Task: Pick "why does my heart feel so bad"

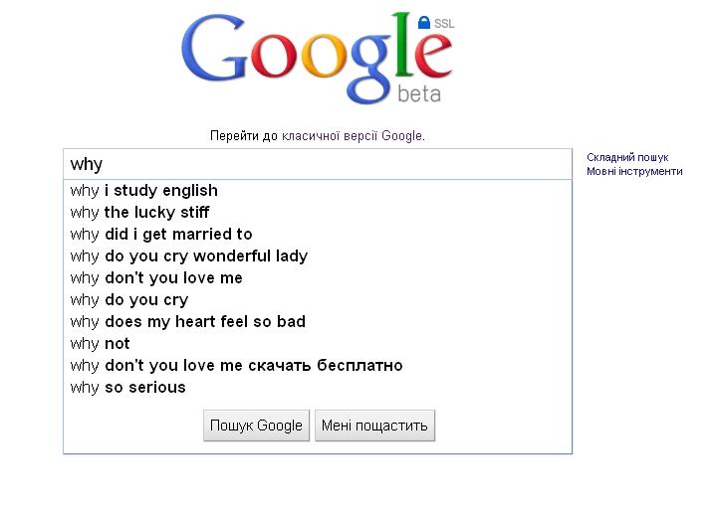Action: click(x=188, y=321)
